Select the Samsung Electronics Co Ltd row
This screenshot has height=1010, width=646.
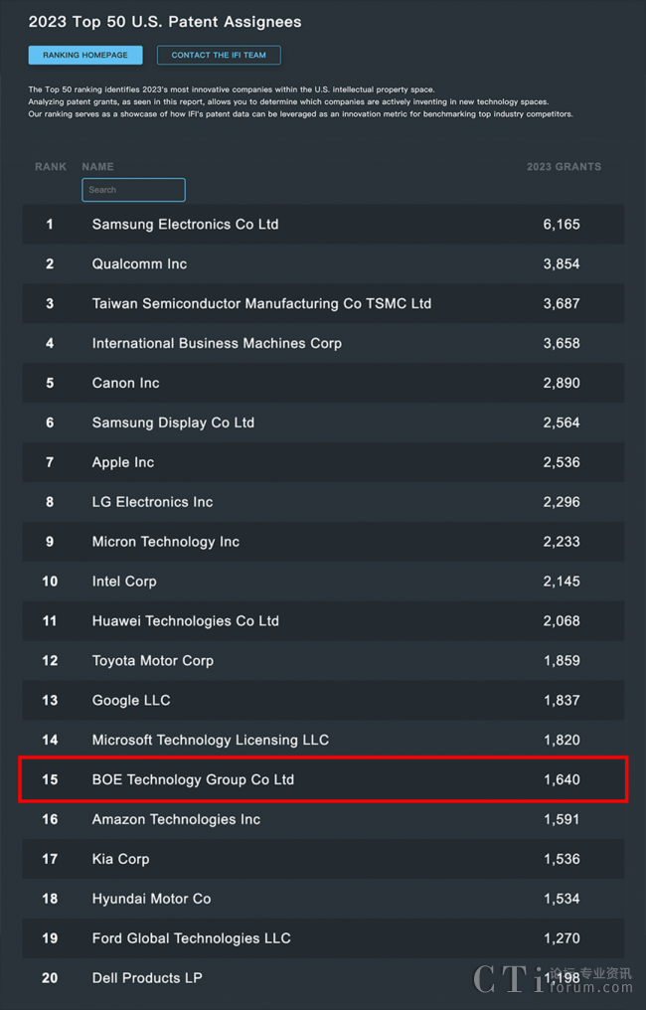185,225
